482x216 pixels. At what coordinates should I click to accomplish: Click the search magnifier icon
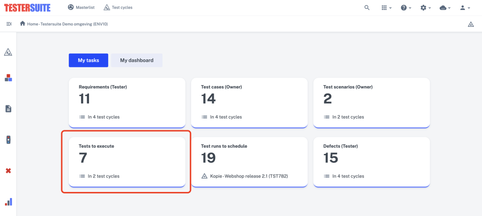pos(367,8)
